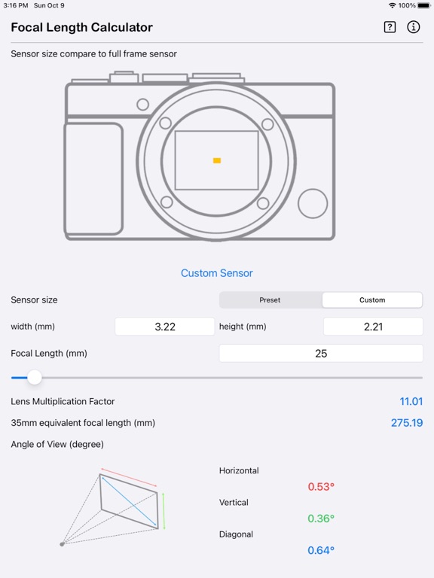This screenshot has height=578, width=434.
Task: Select the Custom sensor size tab
Action: point(372,300)
